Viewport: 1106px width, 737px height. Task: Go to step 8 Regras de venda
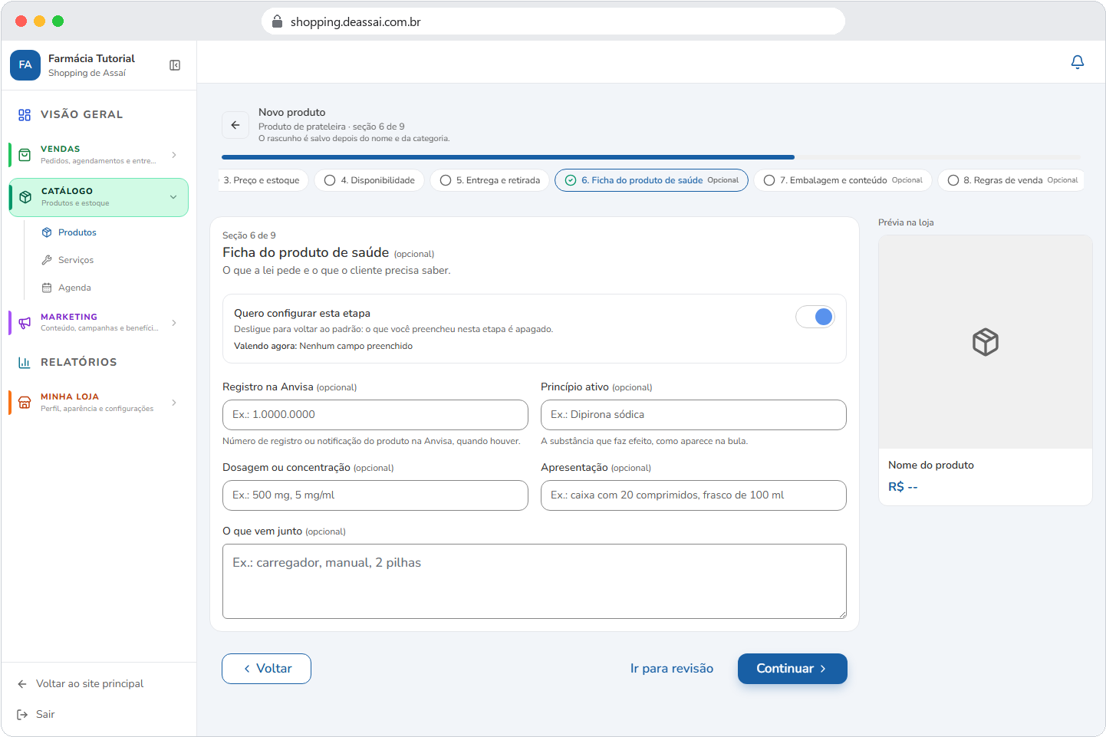point(1012,180)
